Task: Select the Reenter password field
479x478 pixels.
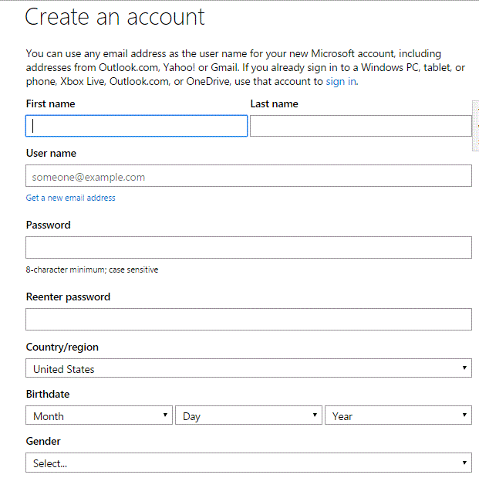Action: [248, 319]
